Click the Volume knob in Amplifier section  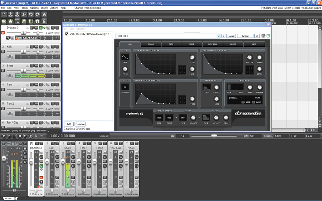pyautogui.click(x=260, y=87)
